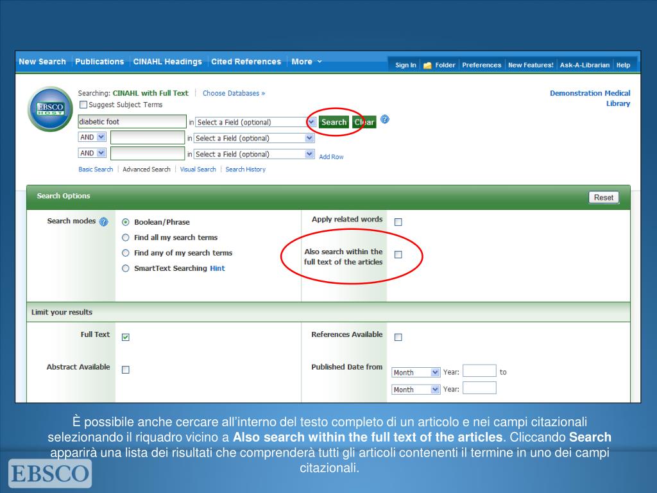
Task: Click Demonstration Medical Library text
Action: click(x=590, y=98)
